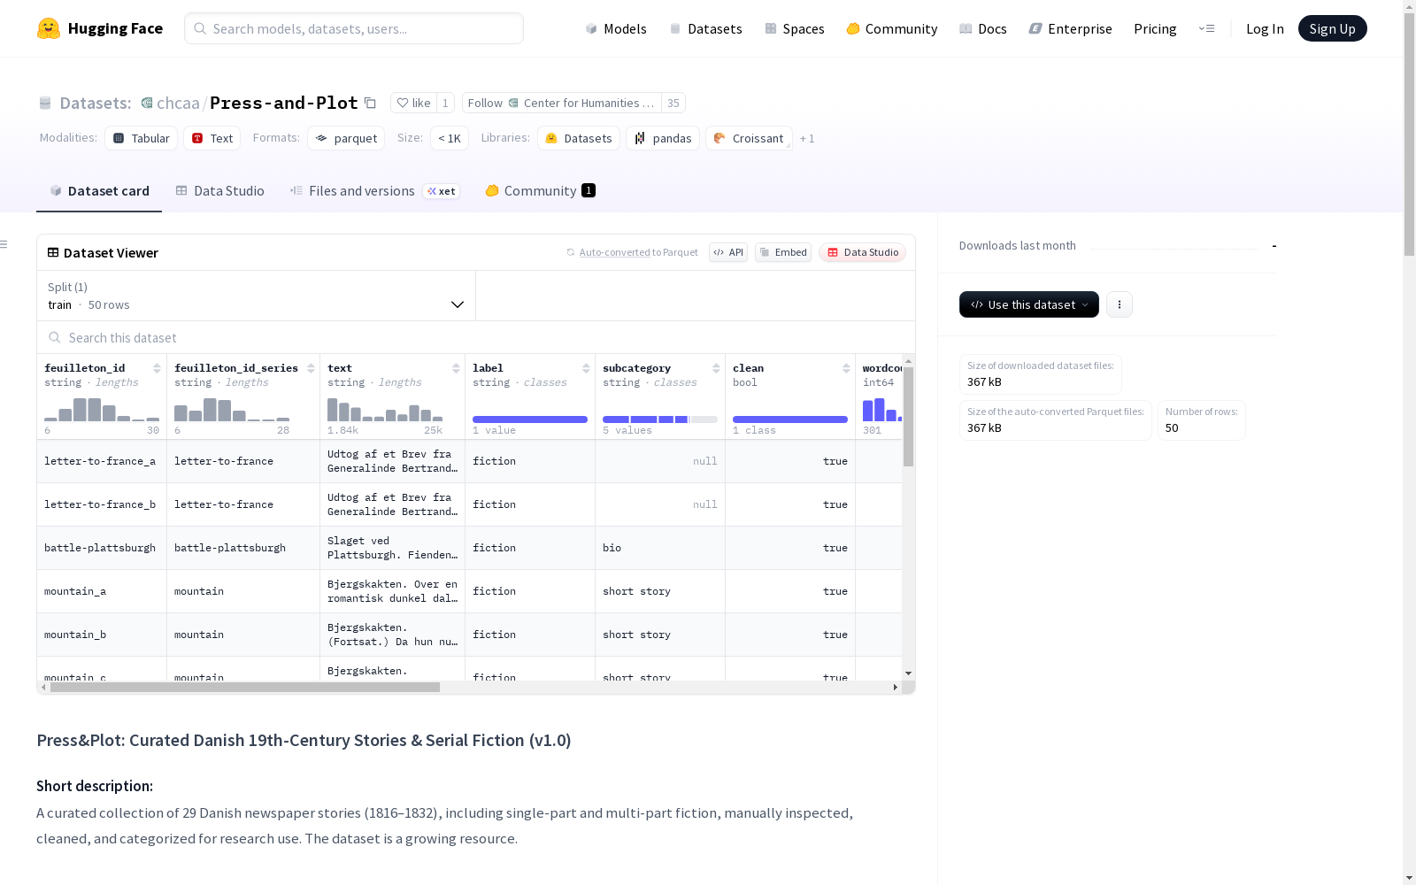Click the heart like button

coord(413,103)
